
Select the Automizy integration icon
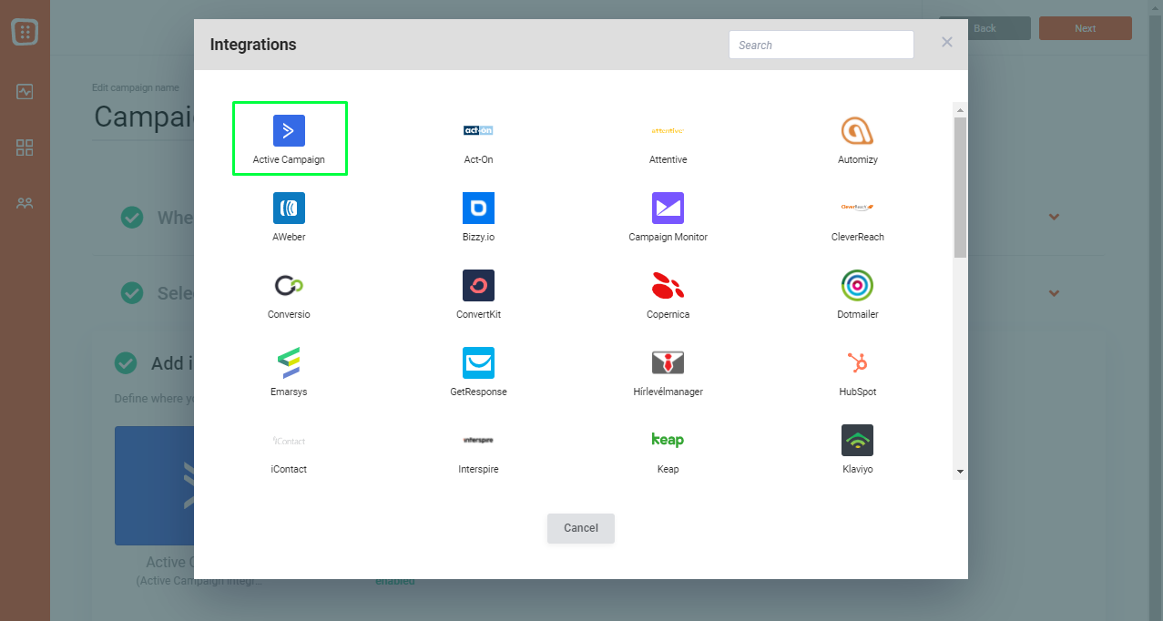point(857,130)
